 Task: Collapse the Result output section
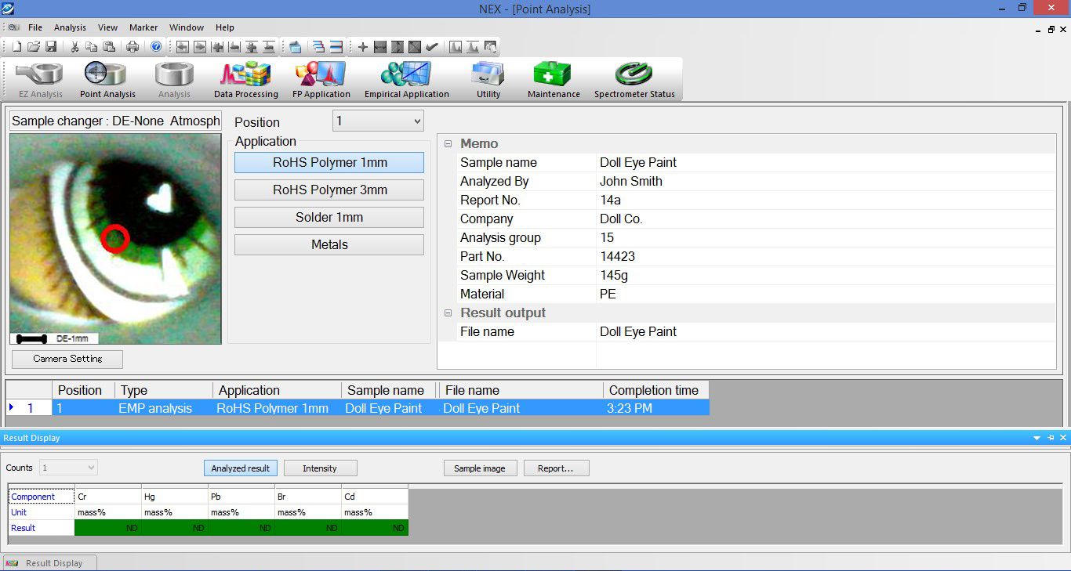(448, 313)
